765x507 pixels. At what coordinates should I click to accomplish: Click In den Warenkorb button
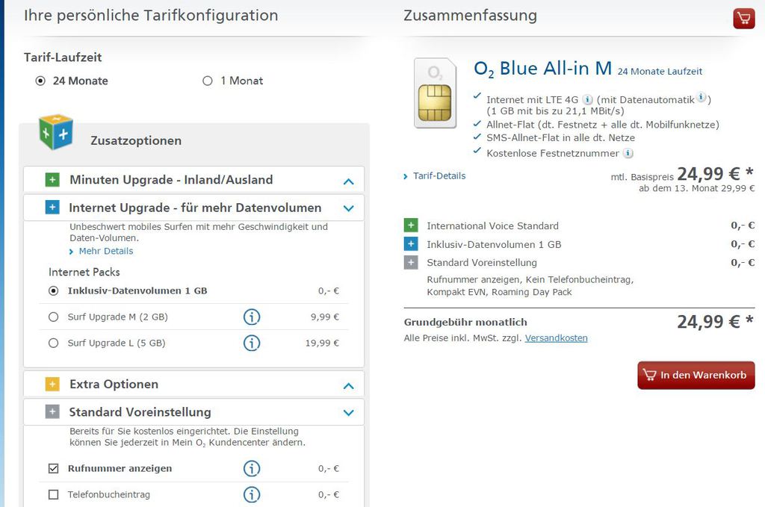pyautogui.click(x=696, y=375)
